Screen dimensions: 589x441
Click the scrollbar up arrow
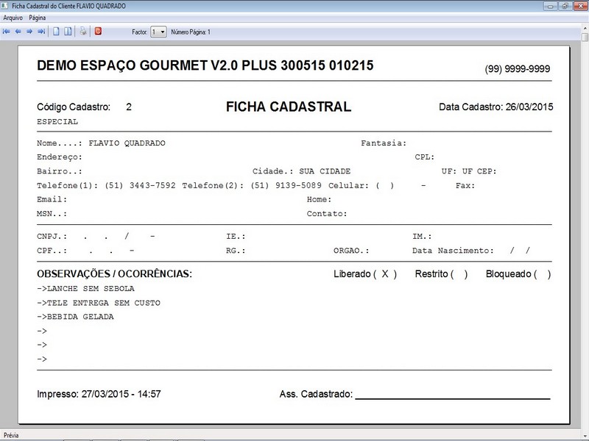585,29
